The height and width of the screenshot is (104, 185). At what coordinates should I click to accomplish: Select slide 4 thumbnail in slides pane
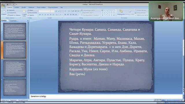14,87
